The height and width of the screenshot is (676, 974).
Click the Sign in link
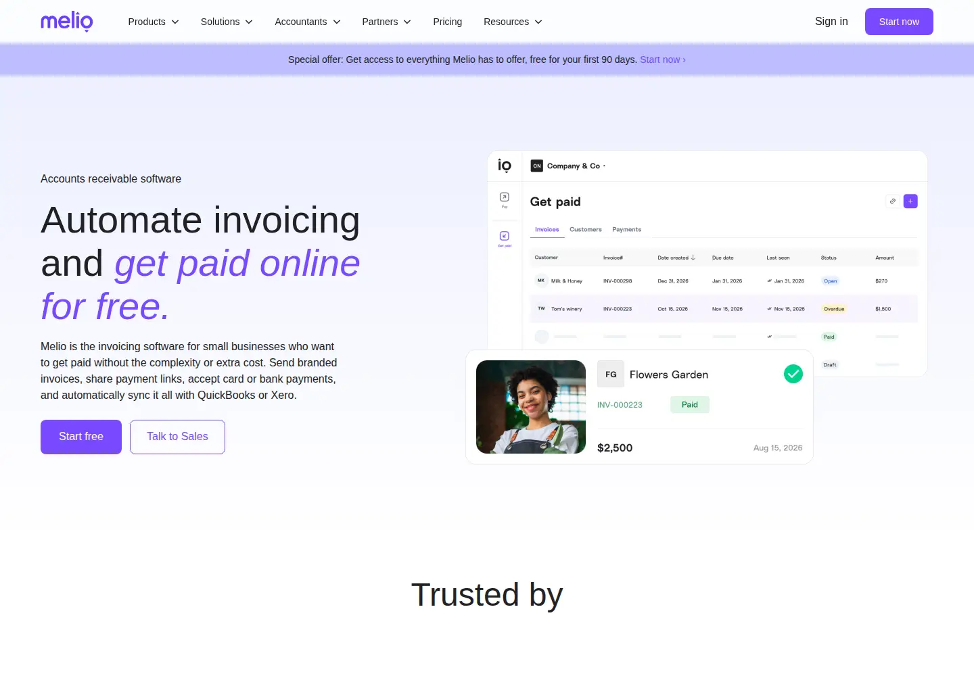(x=831, y=22)
